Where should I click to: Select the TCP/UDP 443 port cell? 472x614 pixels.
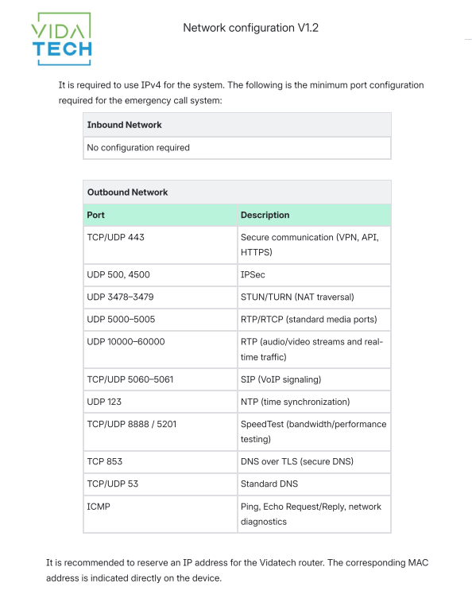[160, 245]
